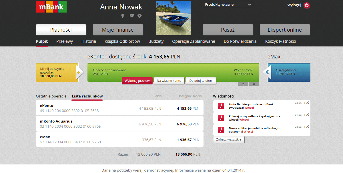Viewport: 343px width, 173px height.
Task: Open the trophy icon under Anna Nowak
Action: (x=123, y=16)
